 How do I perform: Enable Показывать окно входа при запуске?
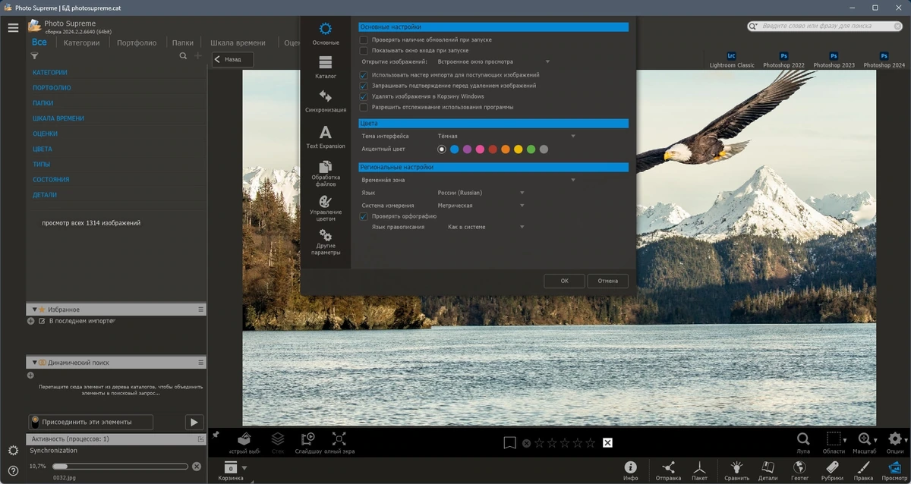tap(364, 50)
